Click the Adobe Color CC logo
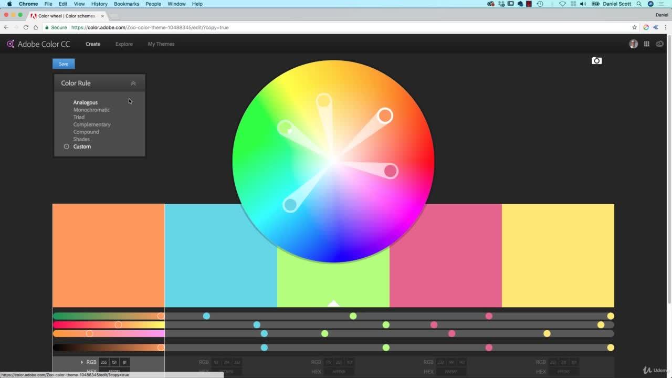This screenshot has height=378, width=672. coord(38,44)
